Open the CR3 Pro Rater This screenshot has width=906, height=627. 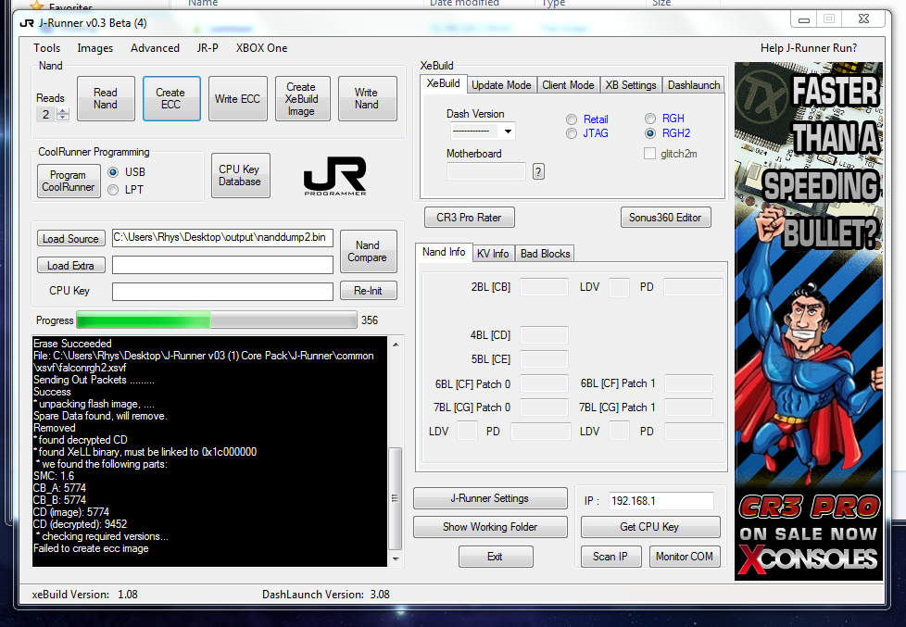pyautogui.click(x=469, y=218)
